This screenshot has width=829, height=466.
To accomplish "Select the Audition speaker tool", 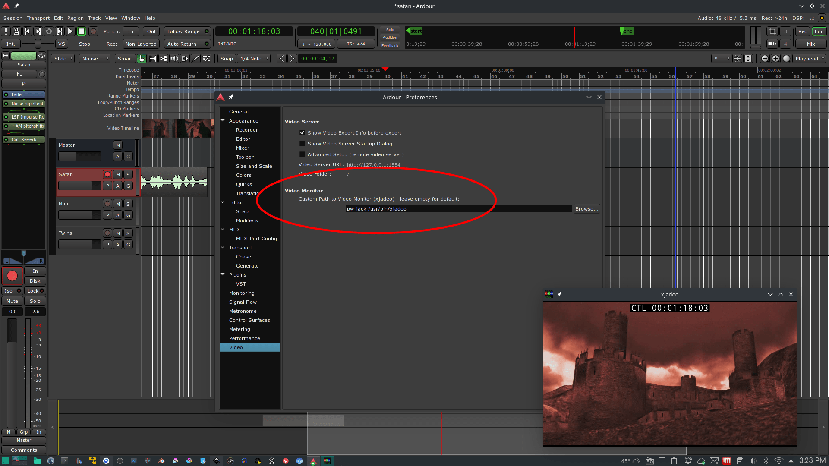I will click(174, 59).
